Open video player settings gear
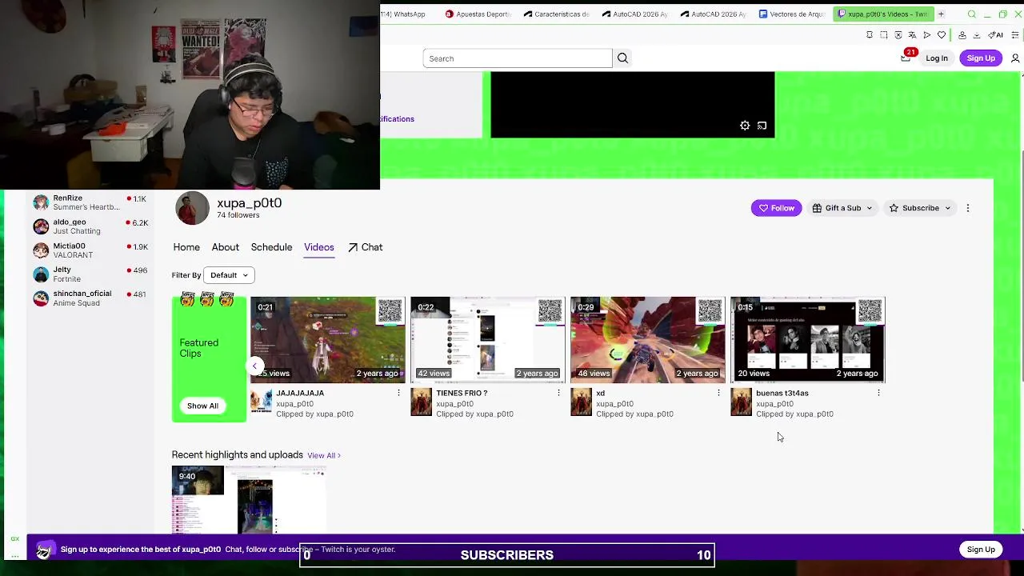1024x576 pixels. click(745, 126)
